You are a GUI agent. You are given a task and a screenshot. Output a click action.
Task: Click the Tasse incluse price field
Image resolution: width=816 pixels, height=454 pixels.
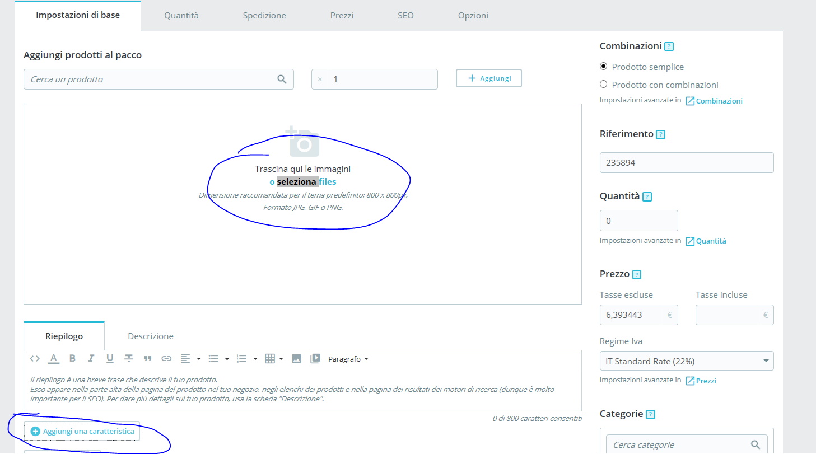(735, 315)
